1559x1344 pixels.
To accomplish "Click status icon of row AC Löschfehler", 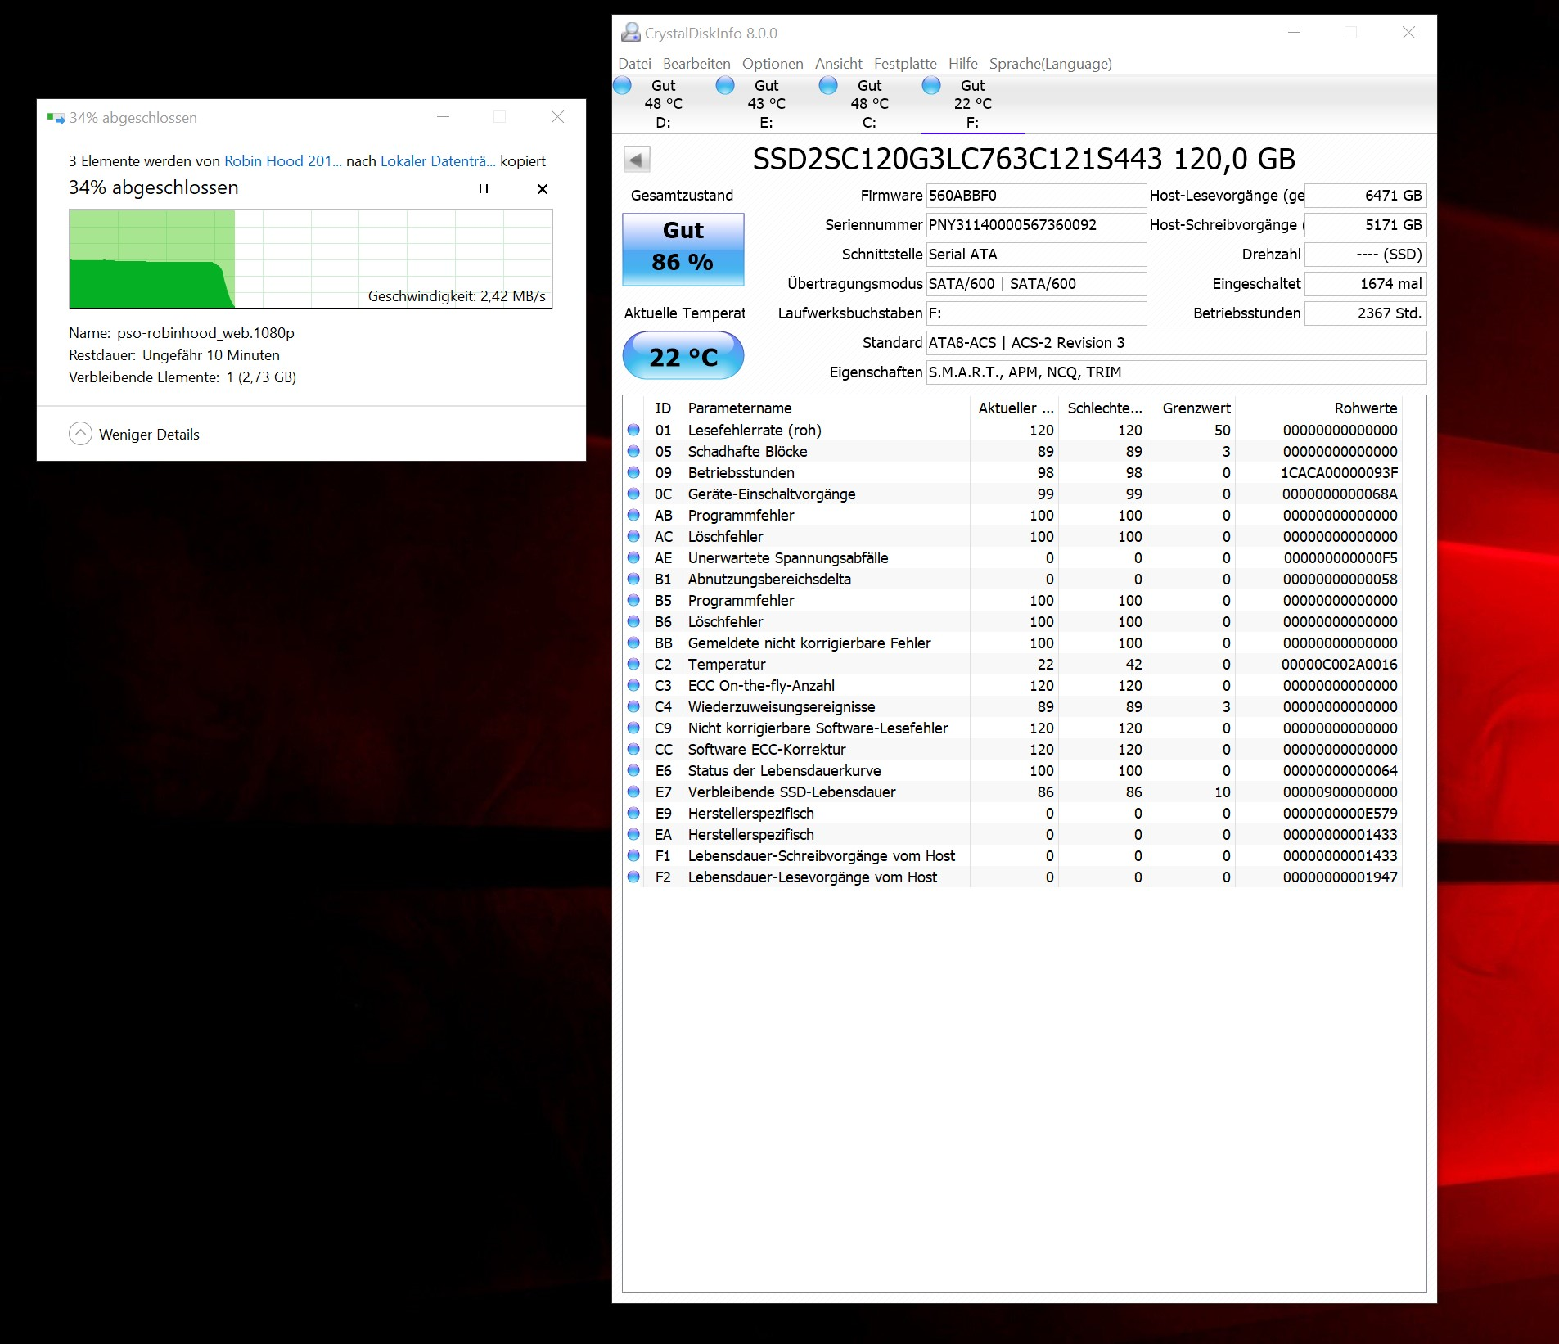I will [633, 536].
